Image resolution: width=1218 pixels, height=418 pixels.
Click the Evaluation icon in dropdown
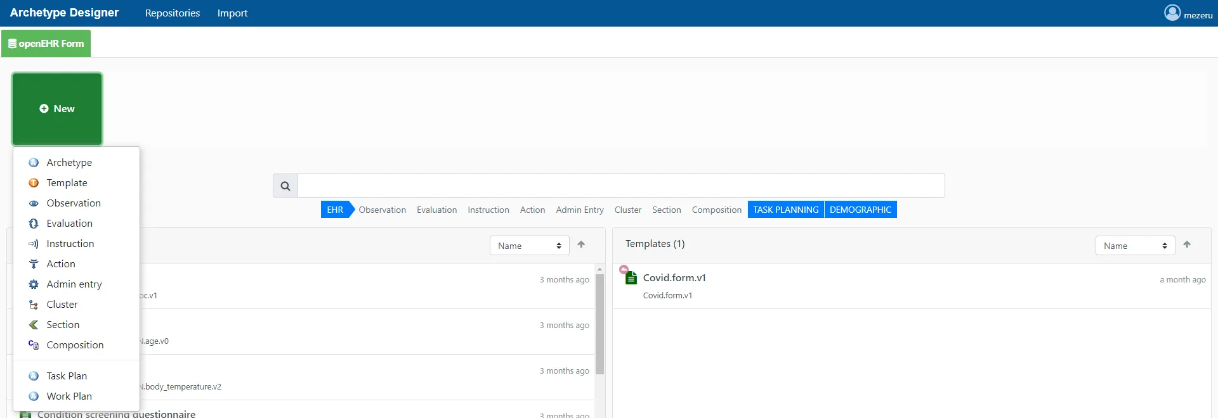point(34,224)
